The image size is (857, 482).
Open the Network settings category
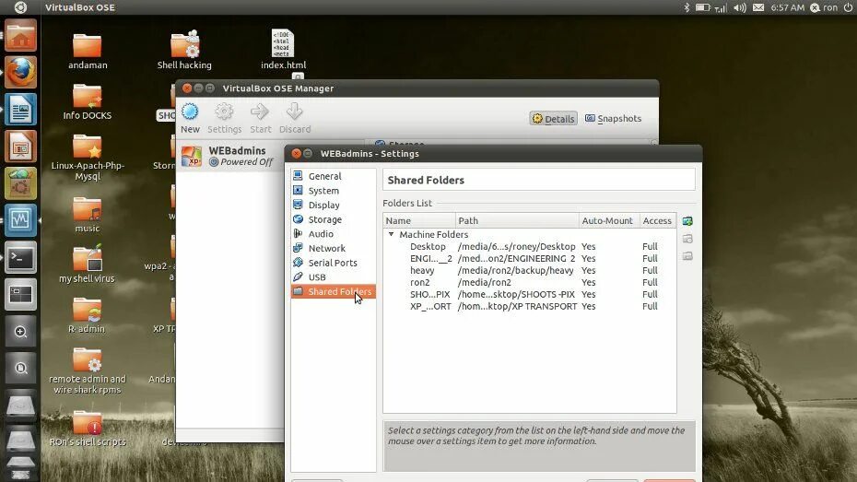(x=333, y=248)
